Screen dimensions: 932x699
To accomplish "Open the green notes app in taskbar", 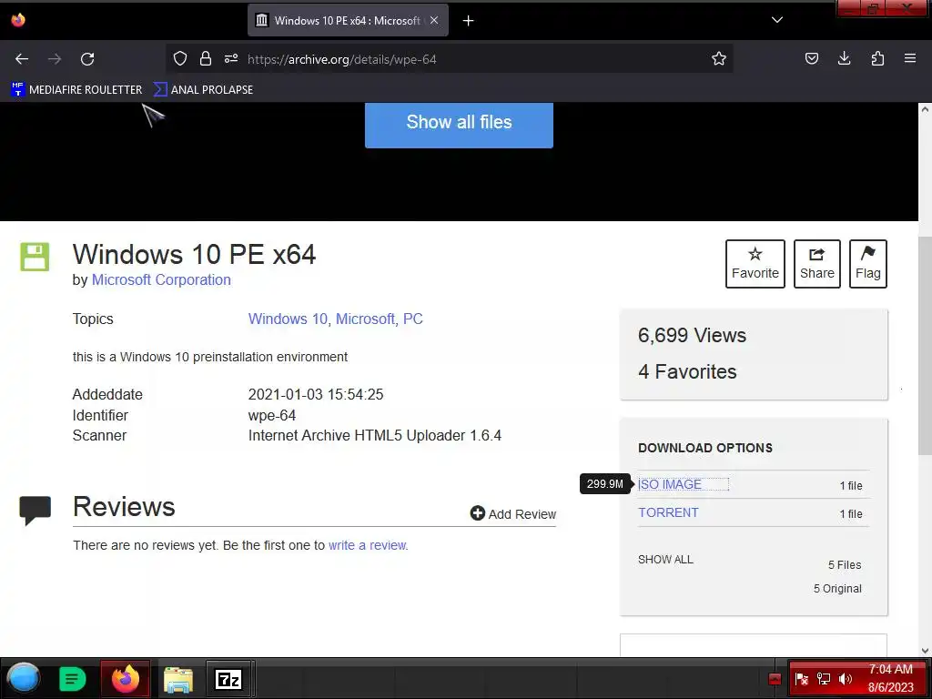I will 73,679.
